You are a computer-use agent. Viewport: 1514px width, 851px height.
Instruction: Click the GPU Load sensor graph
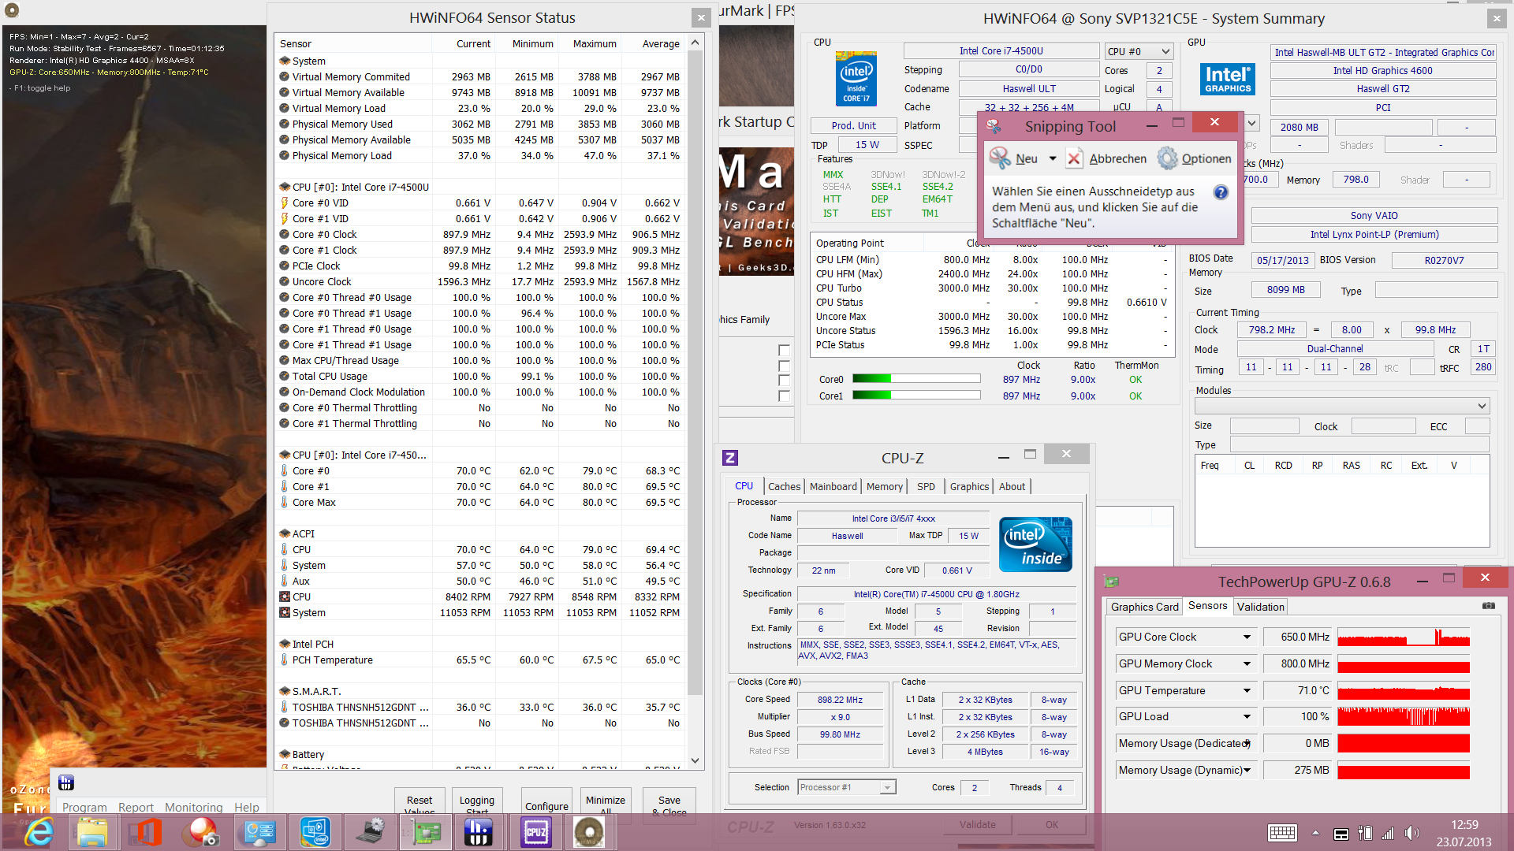[x=1403, y=716]
